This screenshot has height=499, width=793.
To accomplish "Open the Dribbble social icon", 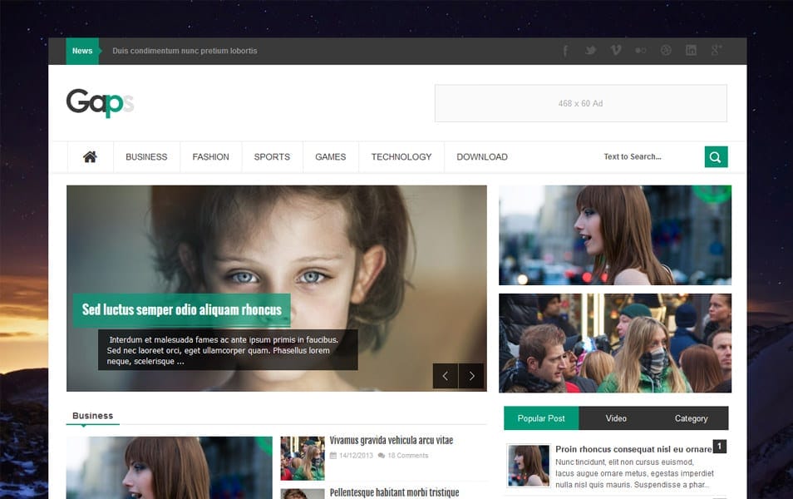I will coord(665,50).
